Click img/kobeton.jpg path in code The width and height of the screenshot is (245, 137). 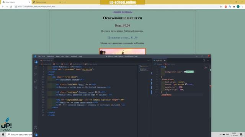point(74,100)
